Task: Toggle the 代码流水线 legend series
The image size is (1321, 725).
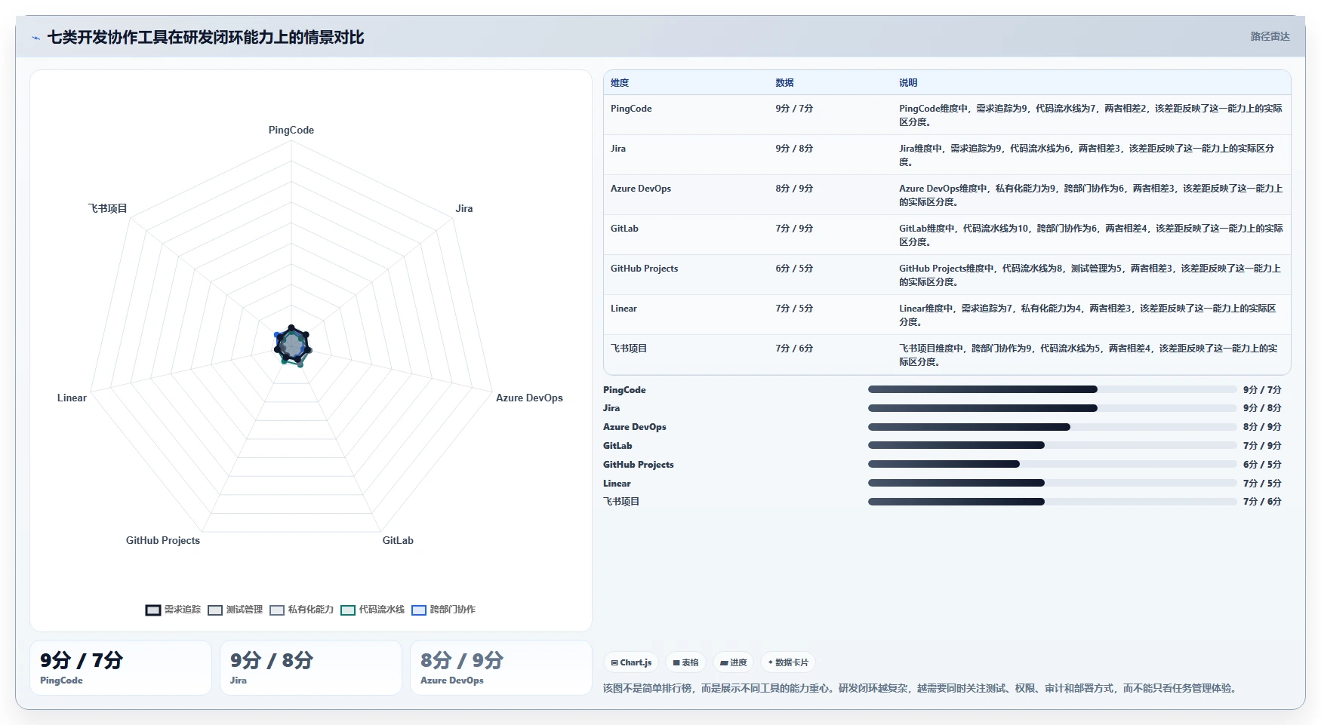Action: (x=372, y=610)
